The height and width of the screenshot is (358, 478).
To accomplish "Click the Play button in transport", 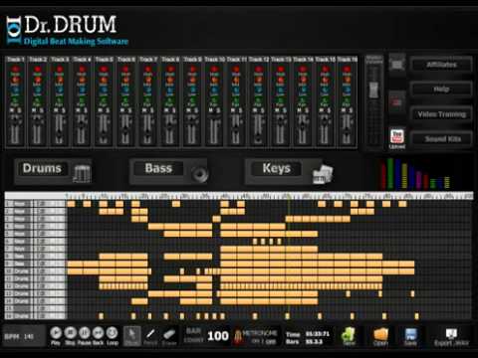I will (56, 332).
